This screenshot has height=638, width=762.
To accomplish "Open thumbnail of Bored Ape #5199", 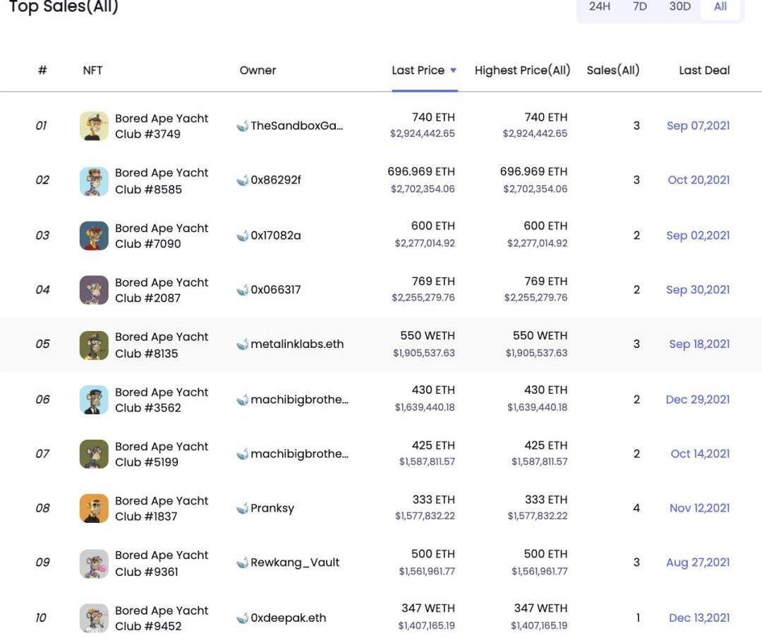I will (94, 454).
